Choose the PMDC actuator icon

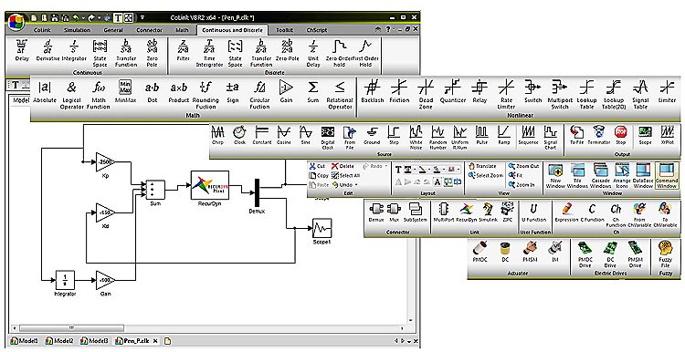click(x=479, y=252)
